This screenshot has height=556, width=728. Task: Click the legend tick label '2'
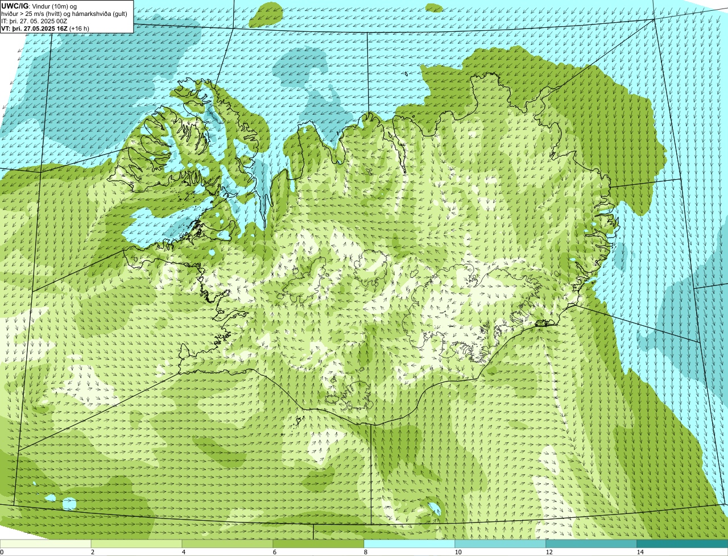[93, 552]
